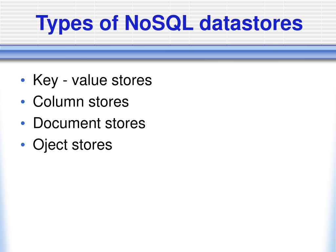The height and width of the screenshot is (252, 336).
Task: Click the bullet dot before 'Oject stores'
Action: 23,145
